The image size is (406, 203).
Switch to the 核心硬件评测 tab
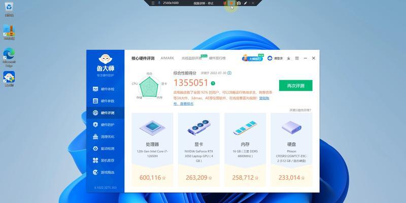tap(143, 58)
